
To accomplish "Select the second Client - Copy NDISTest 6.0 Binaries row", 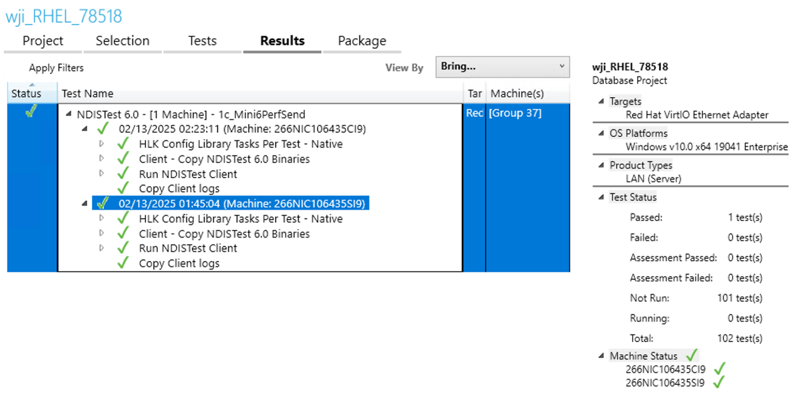I will 224,234.
